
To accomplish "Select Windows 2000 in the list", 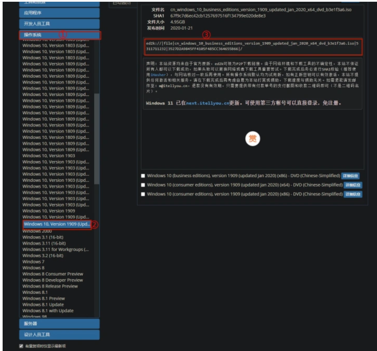I will pyautogui.click(x=37, y=231).
